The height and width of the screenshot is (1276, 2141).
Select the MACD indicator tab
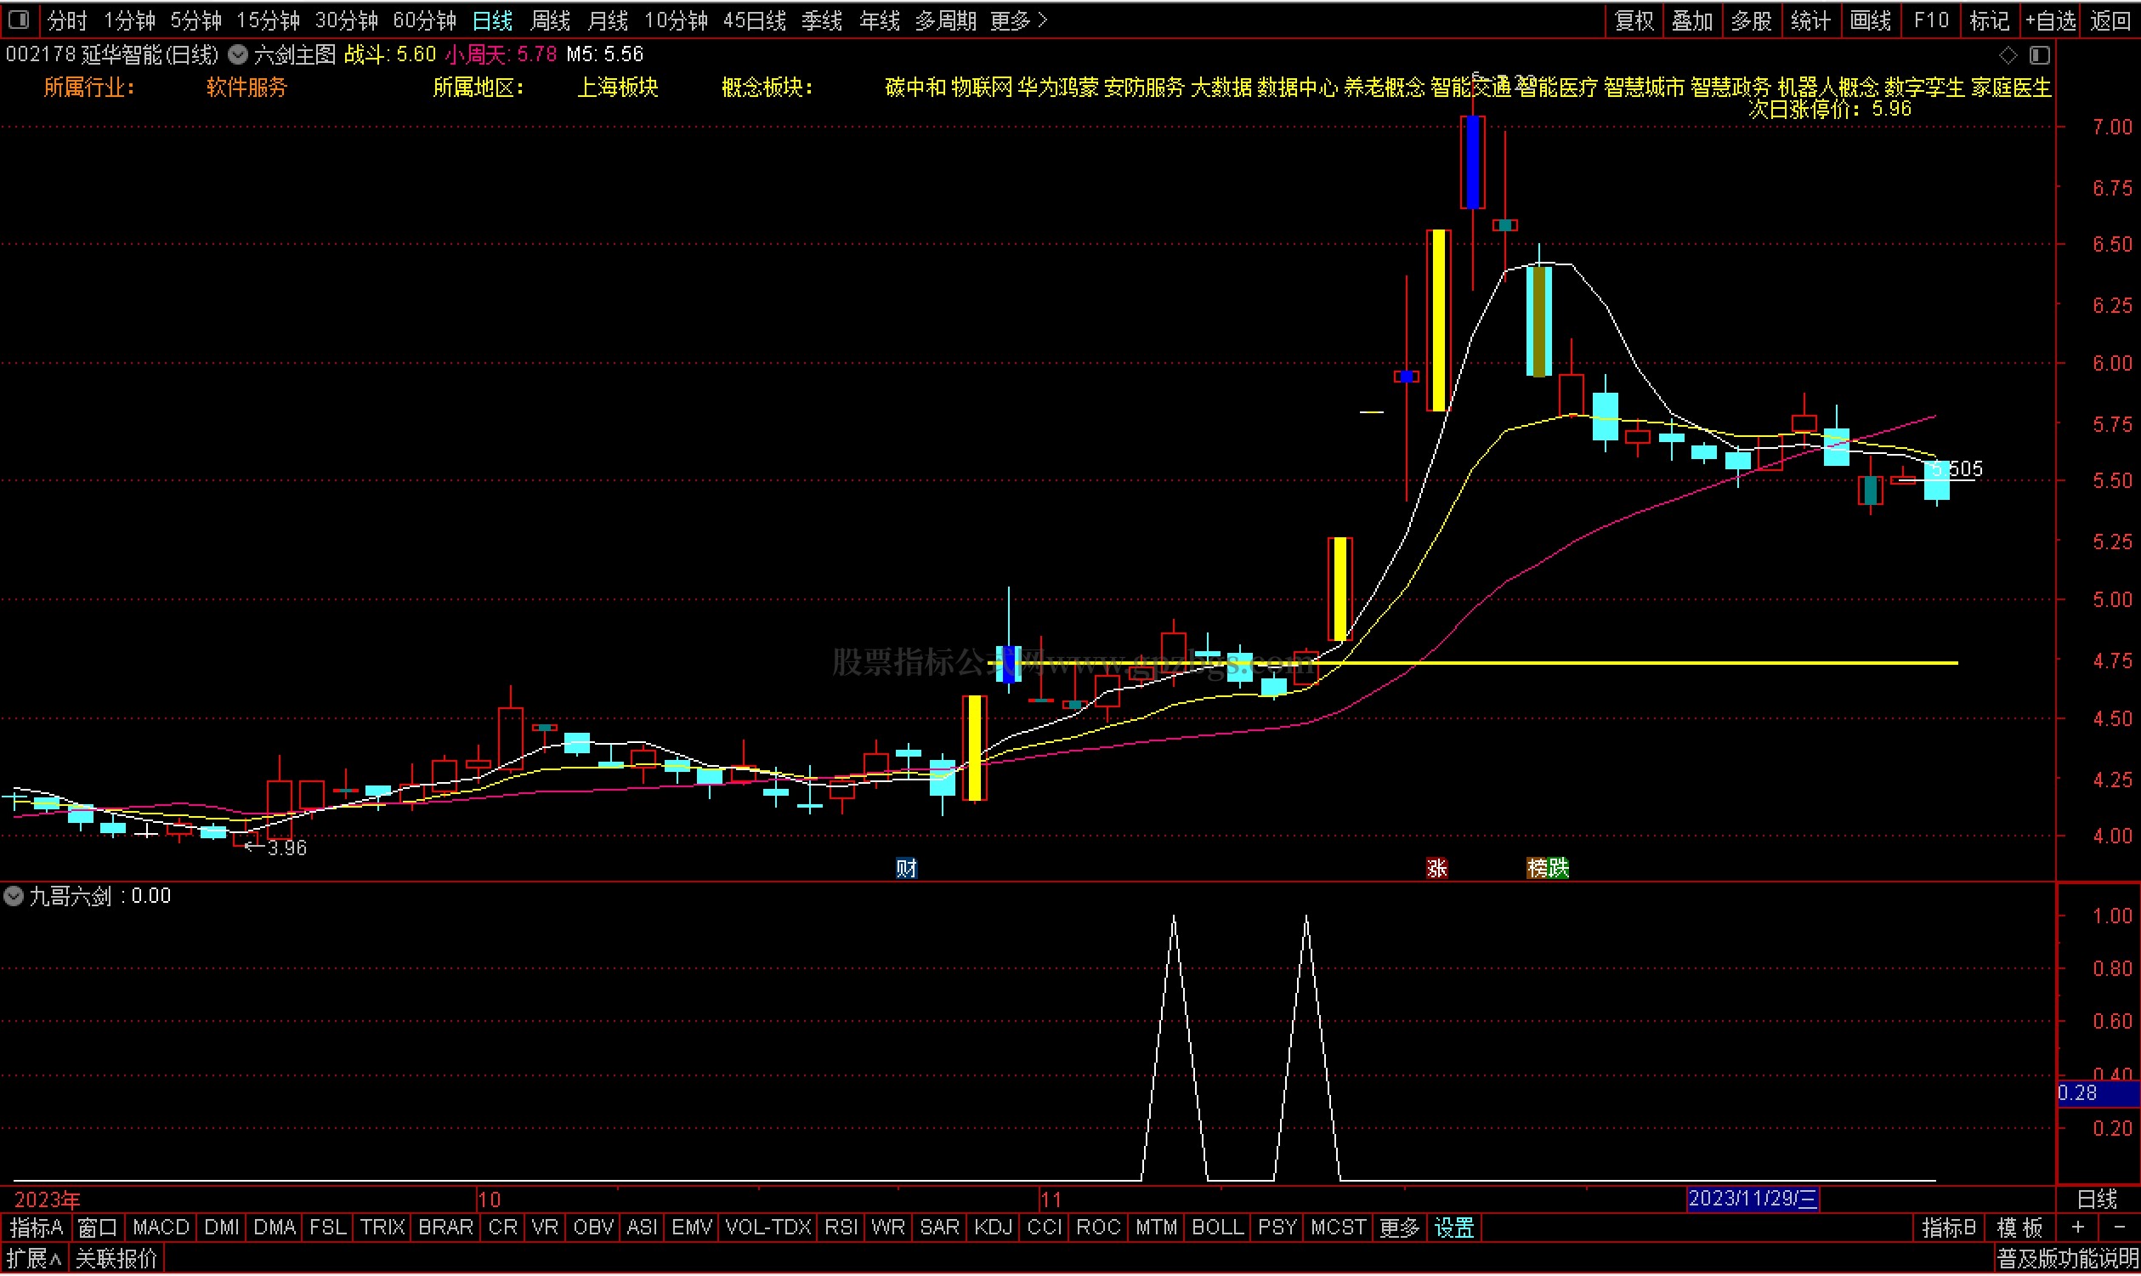[x=161, y=1228]
